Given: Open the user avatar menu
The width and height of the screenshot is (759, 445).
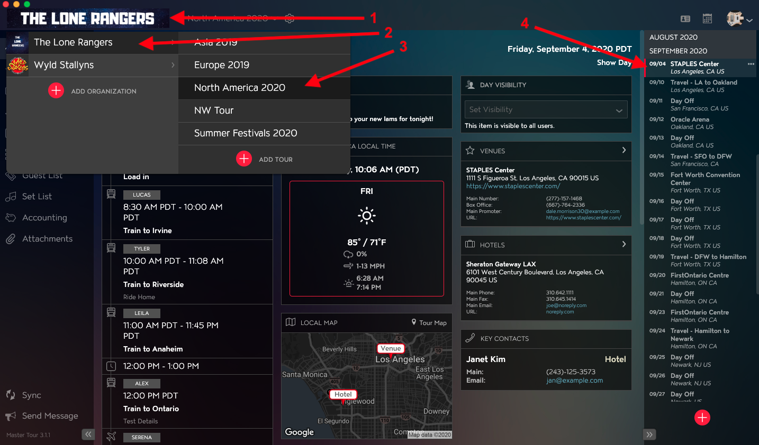Looking at the screenshot, I should click(x=739, y=19).
